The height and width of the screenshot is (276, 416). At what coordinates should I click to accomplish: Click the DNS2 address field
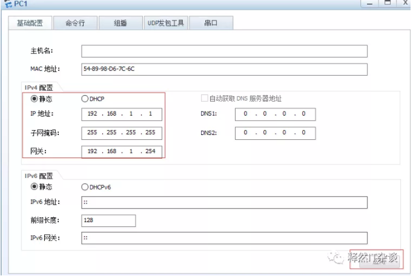[275, 133]
